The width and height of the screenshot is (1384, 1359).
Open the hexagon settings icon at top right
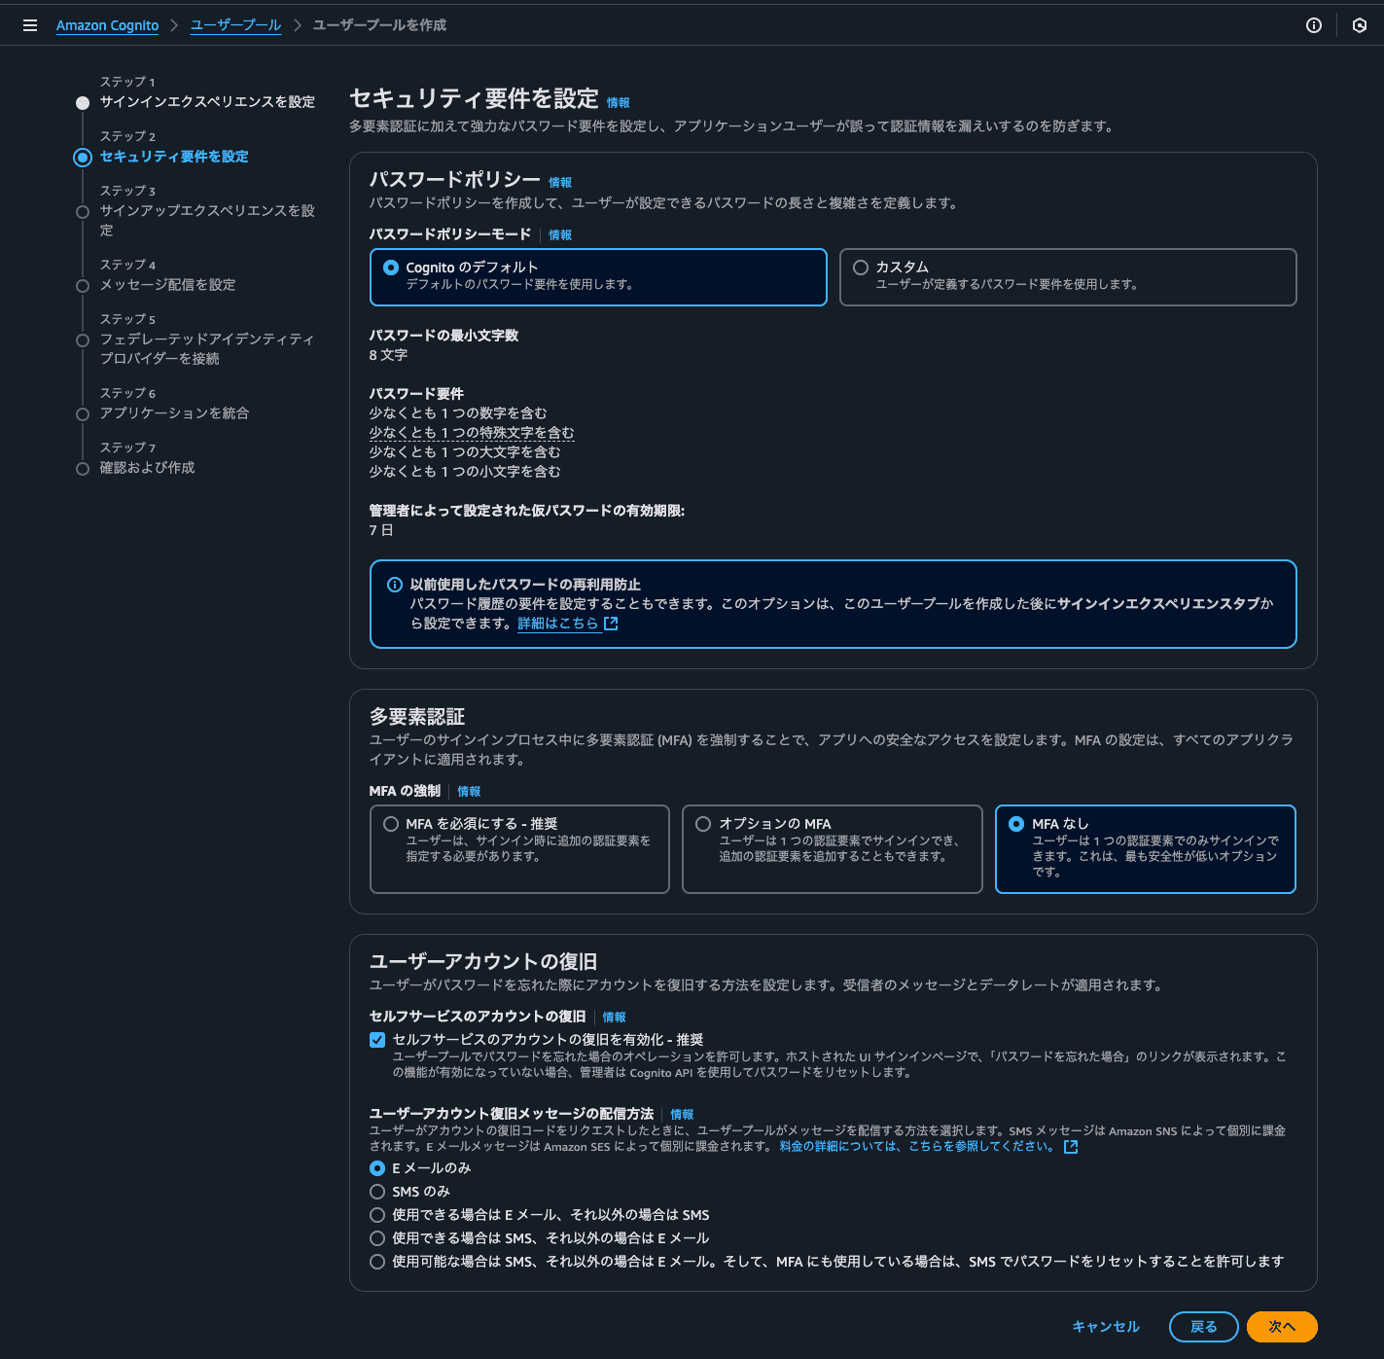coord(1360,25)
